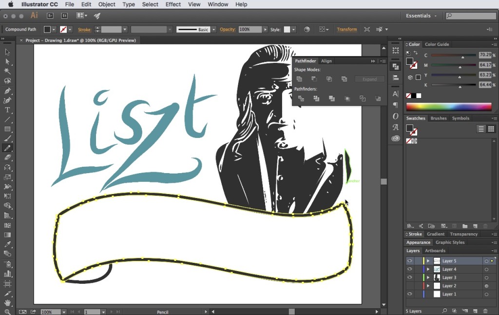The image size is (499, 315).
Task: Select the Pencil tool
Action: coord(7,148)
